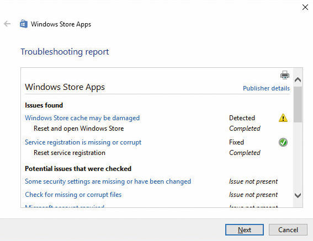Click the Next button

click(245, 230)
